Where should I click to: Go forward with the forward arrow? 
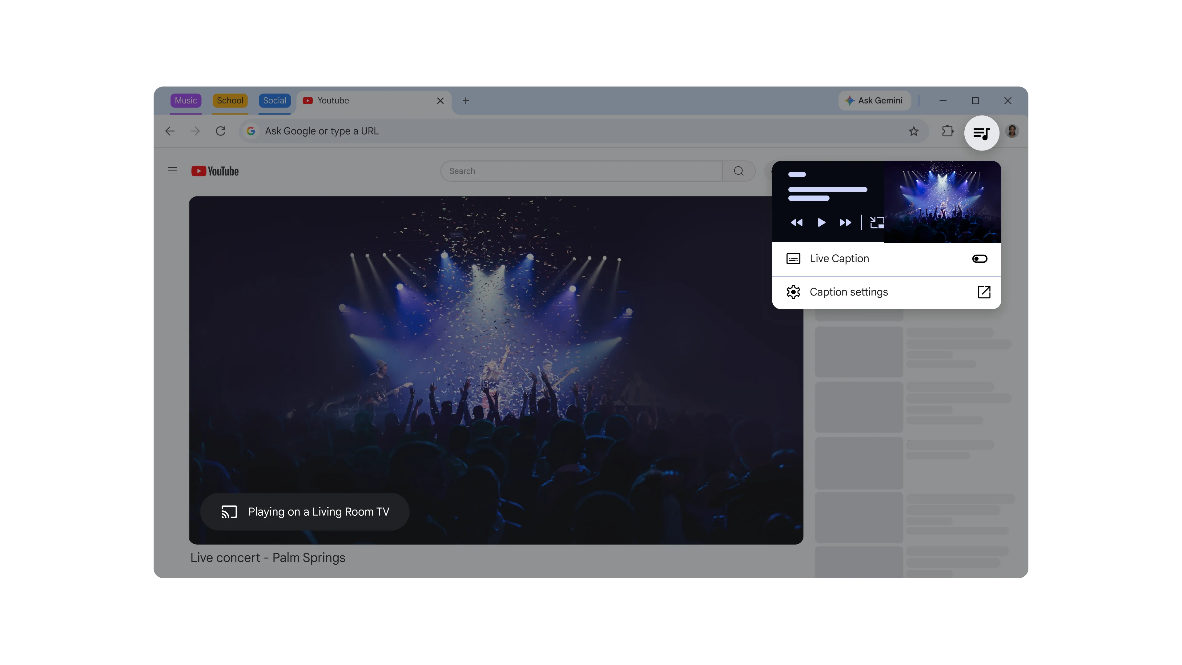[195, 131]
